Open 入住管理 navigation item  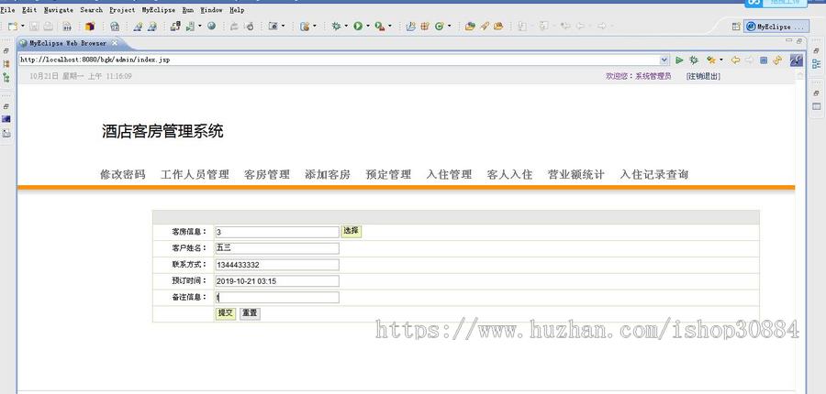click(x=450, y=175)
